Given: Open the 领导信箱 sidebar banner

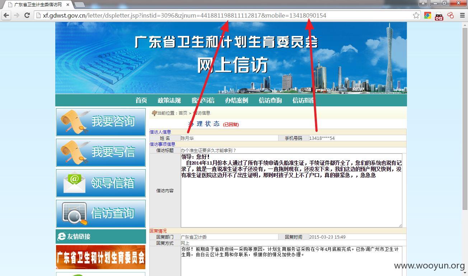Looking at the screenshot, I should pos(101,183).
